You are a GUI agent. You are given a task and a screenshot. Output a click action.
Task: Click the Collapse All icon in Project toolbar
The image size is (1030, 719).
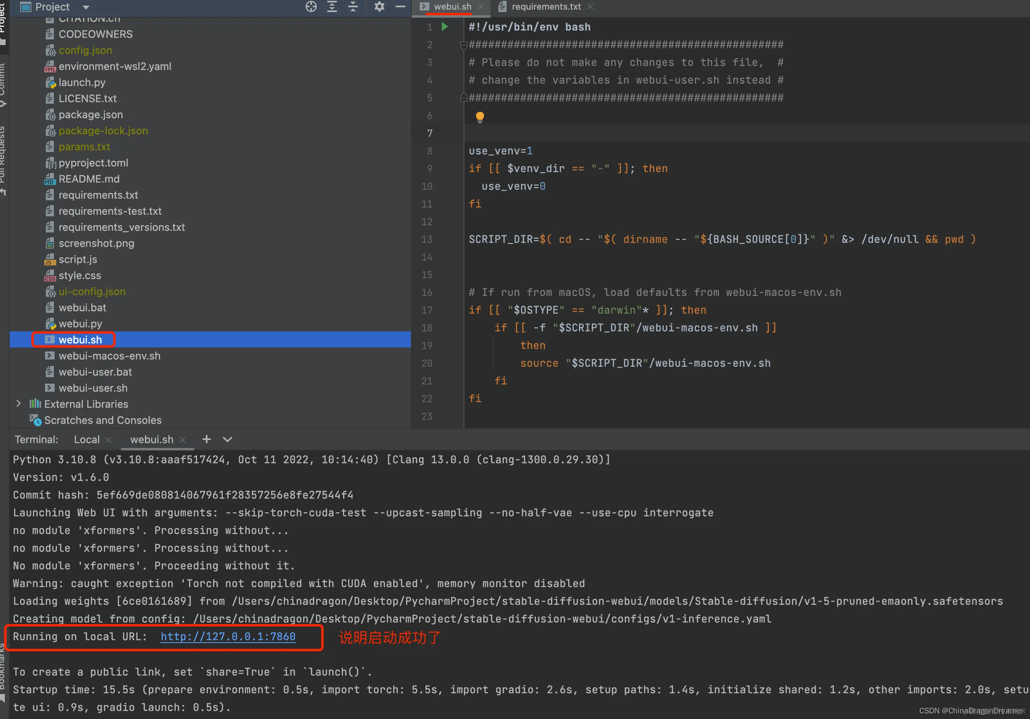[353, 7]
